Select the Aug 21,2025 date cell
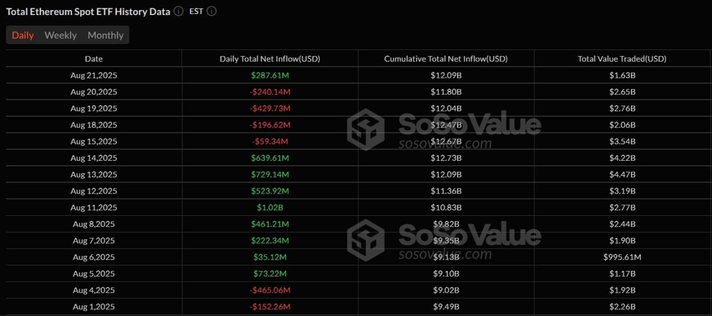 (93, 75)
